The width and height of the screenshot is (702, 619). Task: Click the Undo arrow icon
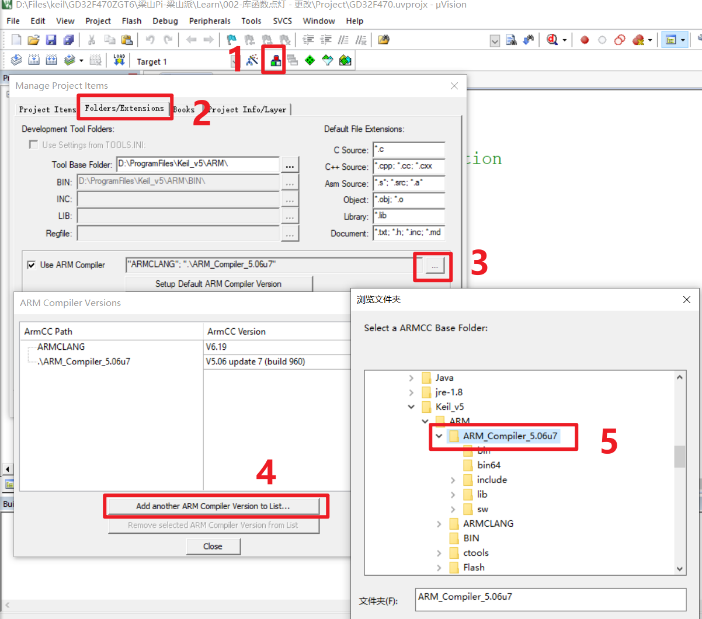tap(150, 40)
